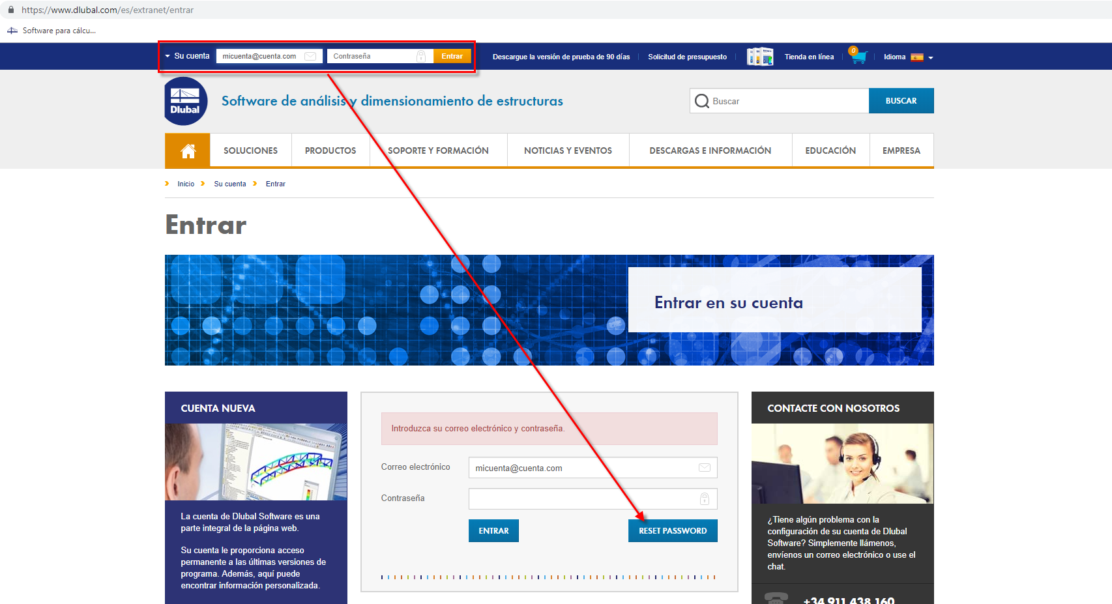The image size is (1112, 604).
Task: Click the Spanish flag icon
Action: pos(917,57)
